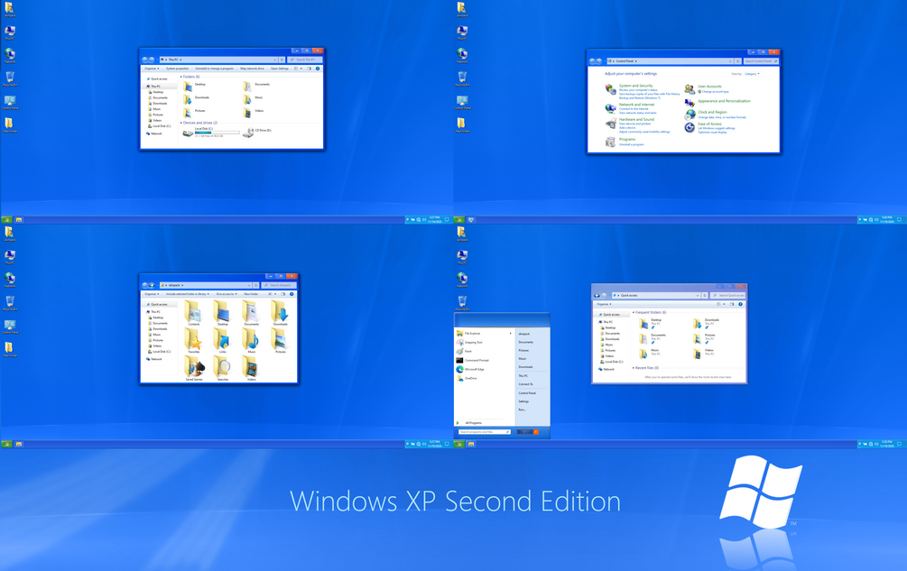Click Hardware and Sound printer icon
907x571 pixels.
[x=610, y=124]
